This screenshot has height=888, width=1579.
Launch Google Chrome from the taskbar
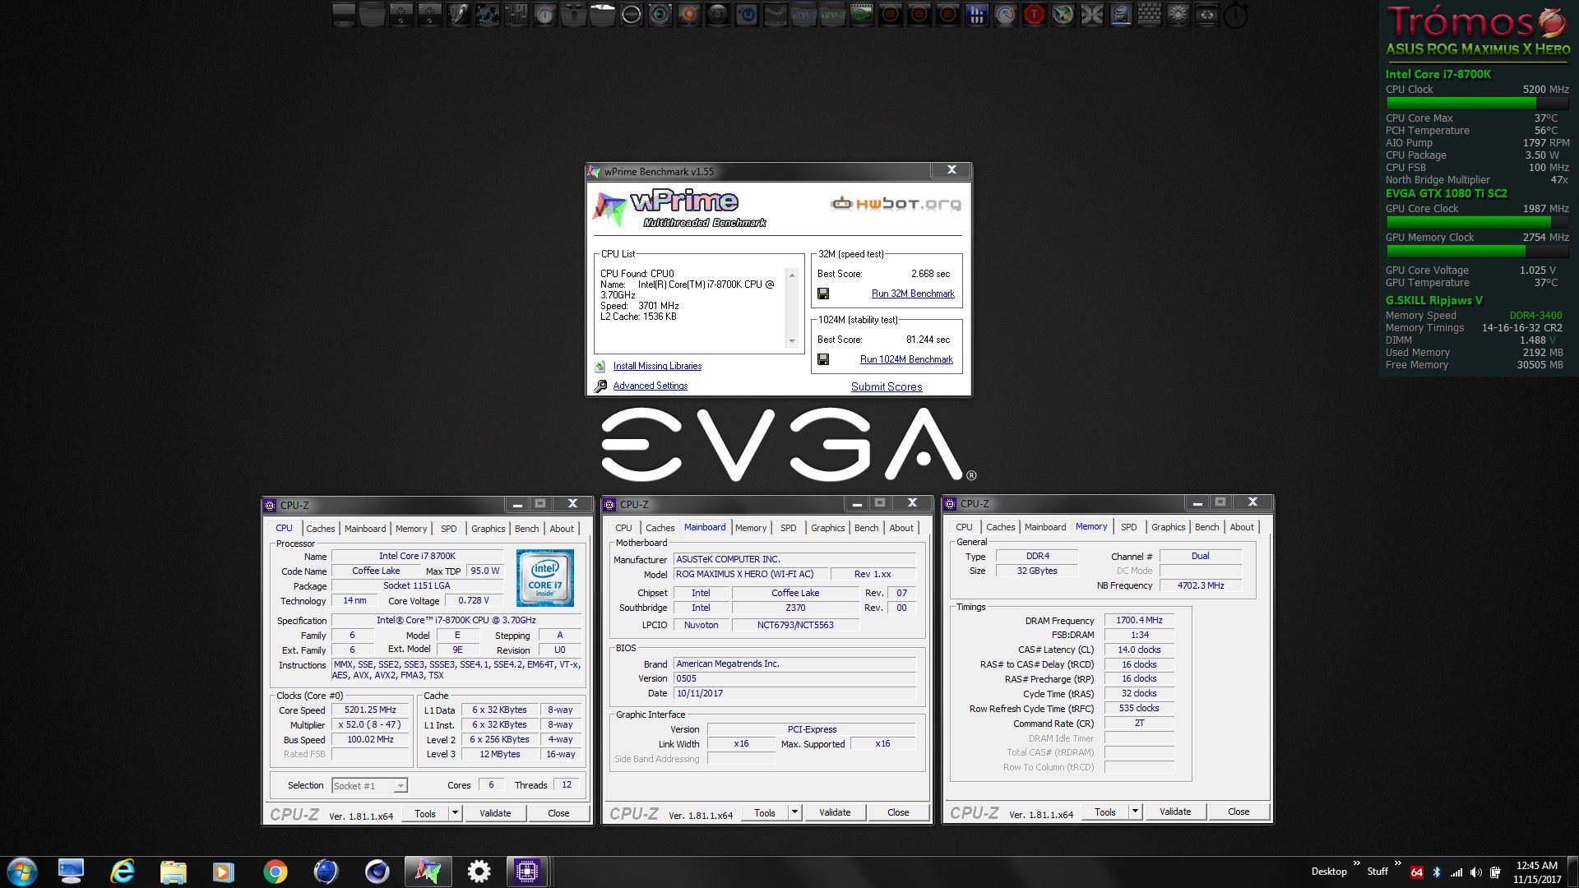coord(276,871)
